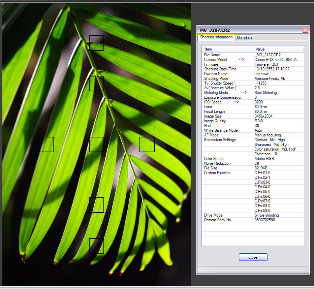Click the red arrow beside Camera Model
The height and width of the screenshot is (289, 314).
tap(242, 59)
